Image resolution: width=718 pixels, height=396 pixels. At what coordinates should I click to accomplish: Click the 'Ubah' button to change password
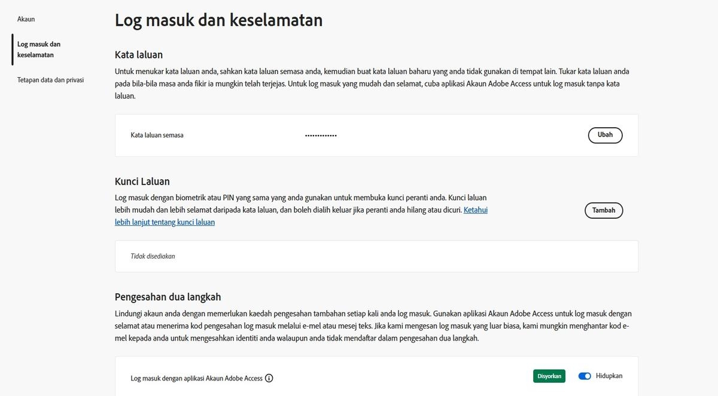605,135
